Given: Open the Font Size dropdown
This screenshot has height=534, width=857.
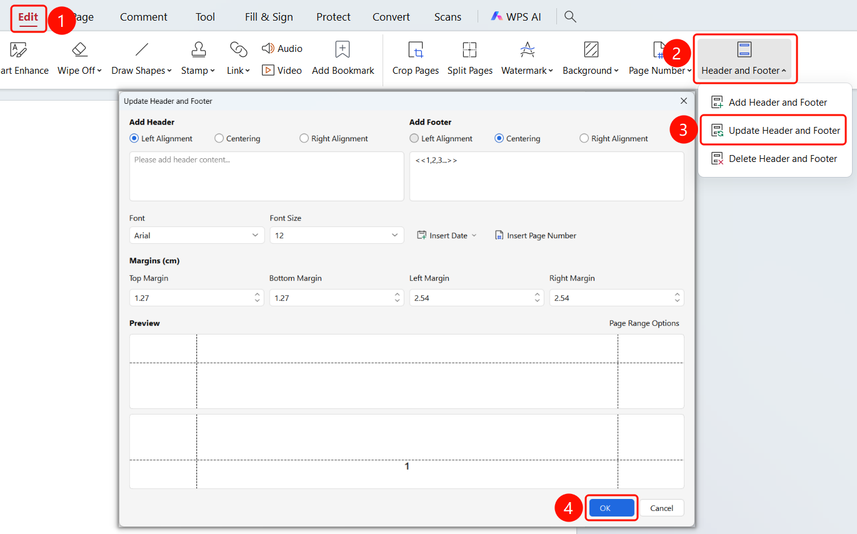Looking at the screenshot, I should pos(337,235).
